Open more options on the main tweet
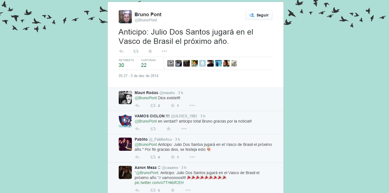Image resolution: width=389 pixels, height=193 pixels. (164, 51)
